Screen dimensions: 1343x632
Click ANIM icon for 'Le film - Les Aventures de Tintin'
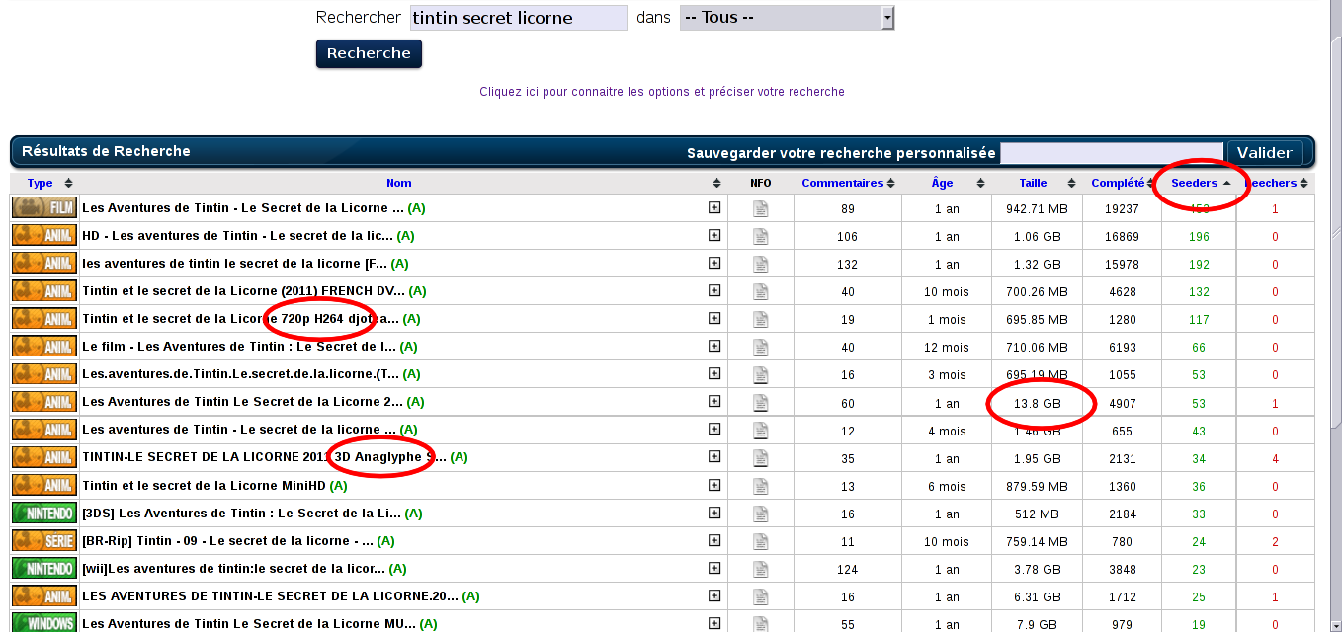tap(44, 347)
